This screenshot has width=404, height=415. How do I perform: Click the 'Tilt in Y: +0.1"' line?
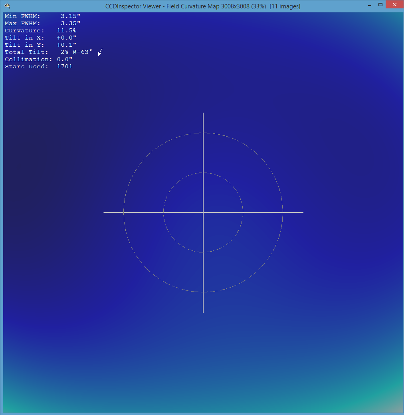pos(41,45)
